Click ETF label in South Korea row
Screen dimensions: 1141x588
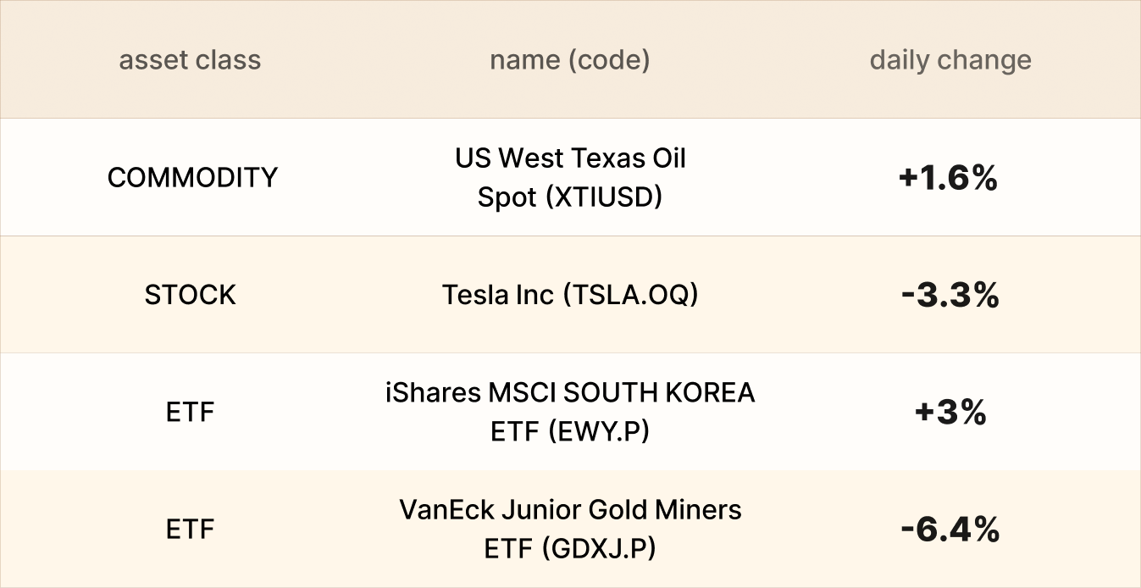coord(191,413)
